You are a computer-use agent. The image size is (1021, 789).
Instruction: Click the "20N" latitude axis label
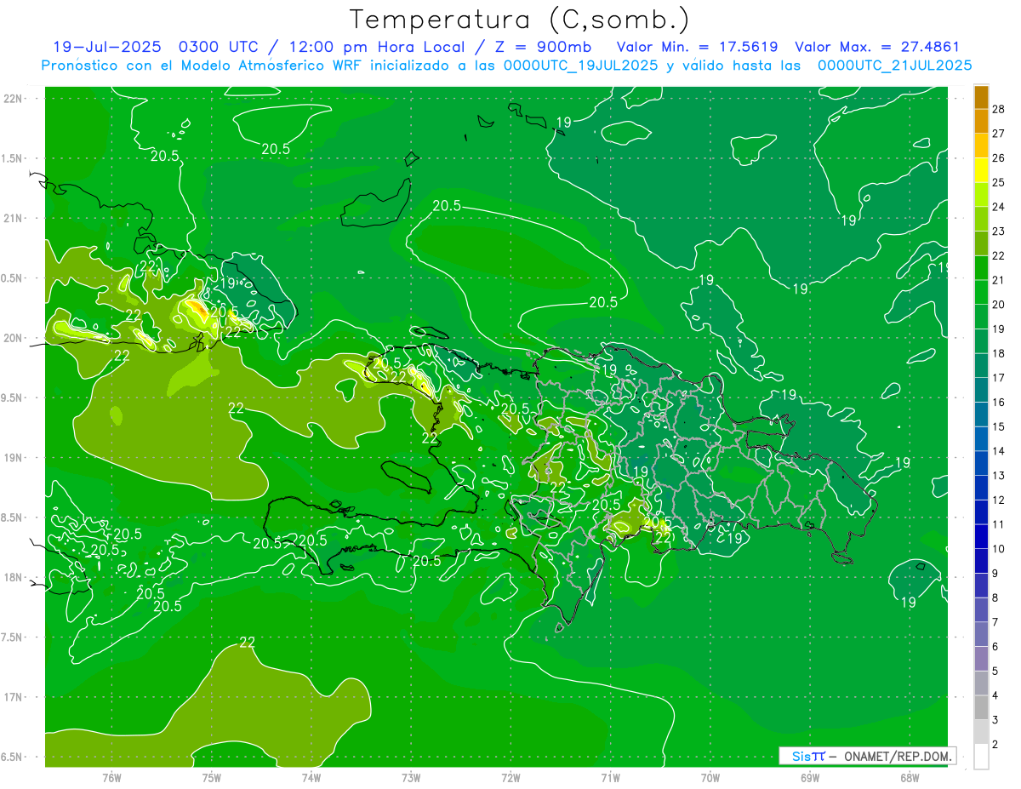coord(13,338)
